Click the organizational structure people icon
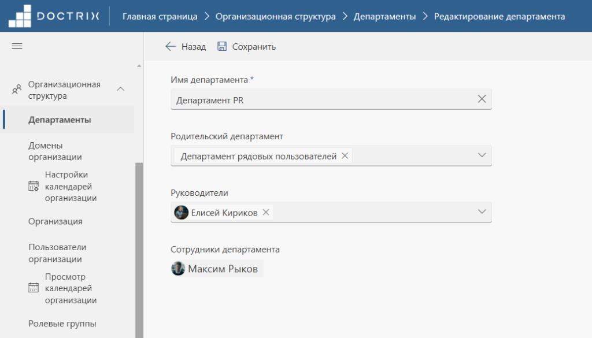The image size is (592, 338). (17, 90)
